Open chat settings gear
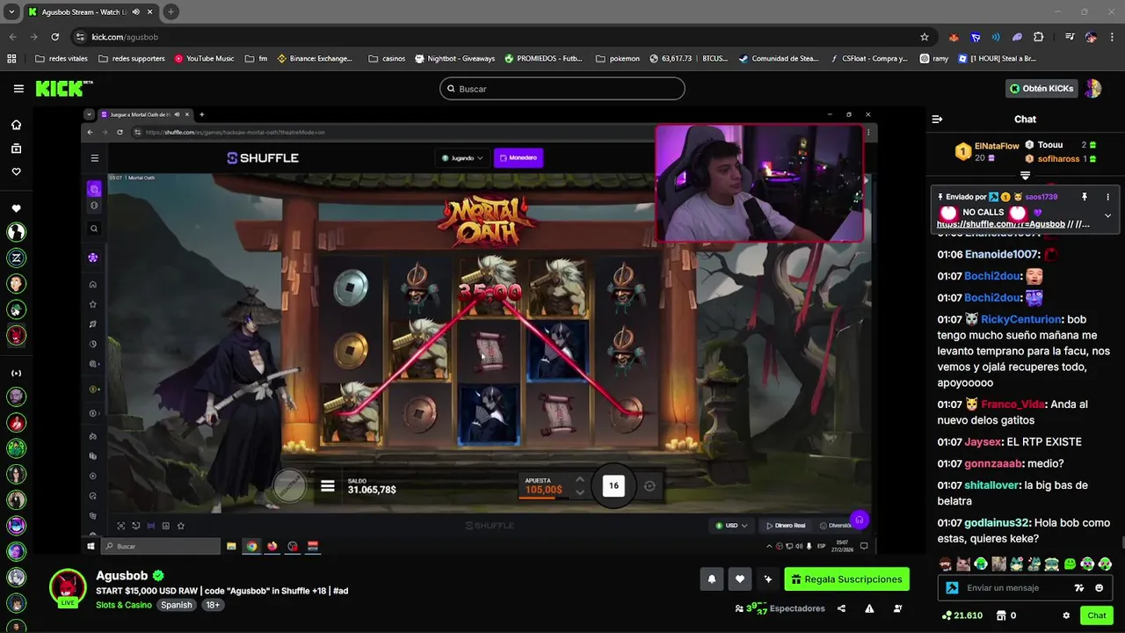 point(1066,615)
